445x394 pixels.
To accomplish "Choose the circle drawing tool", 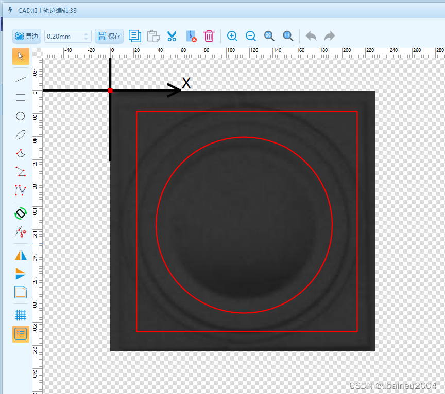I will 21,116.
